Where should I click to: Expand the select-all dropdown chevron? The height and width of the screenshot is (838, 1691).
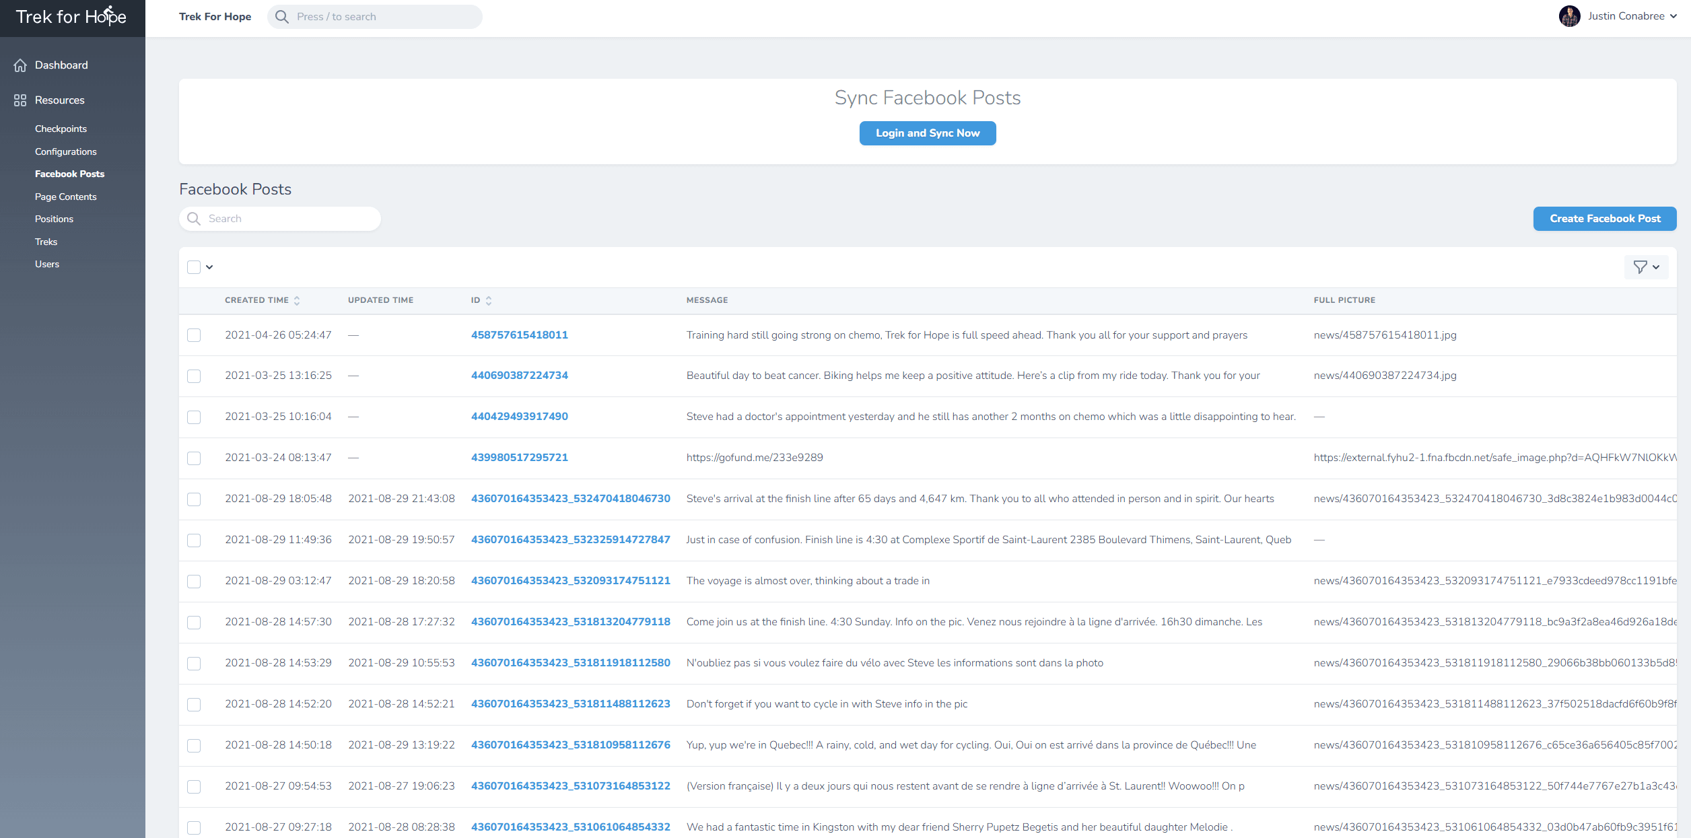click(x=209, y=267)
